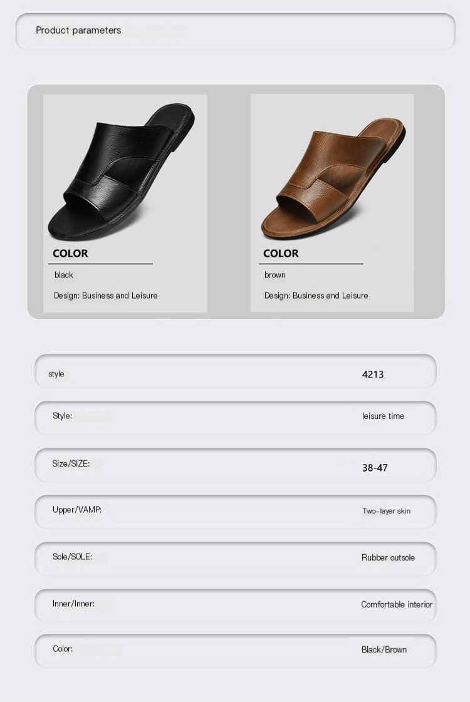Select the 38-47 size value
The image size is (470, 702).
pyautogui.click(x=375, y=468)
